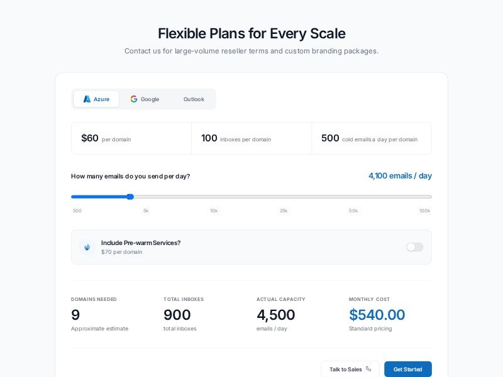Click the $540.00 monthly cost figure
Image resolution: width=503 pixels, height=377 pixels.
pyautogui.click(x=377, y=315)
